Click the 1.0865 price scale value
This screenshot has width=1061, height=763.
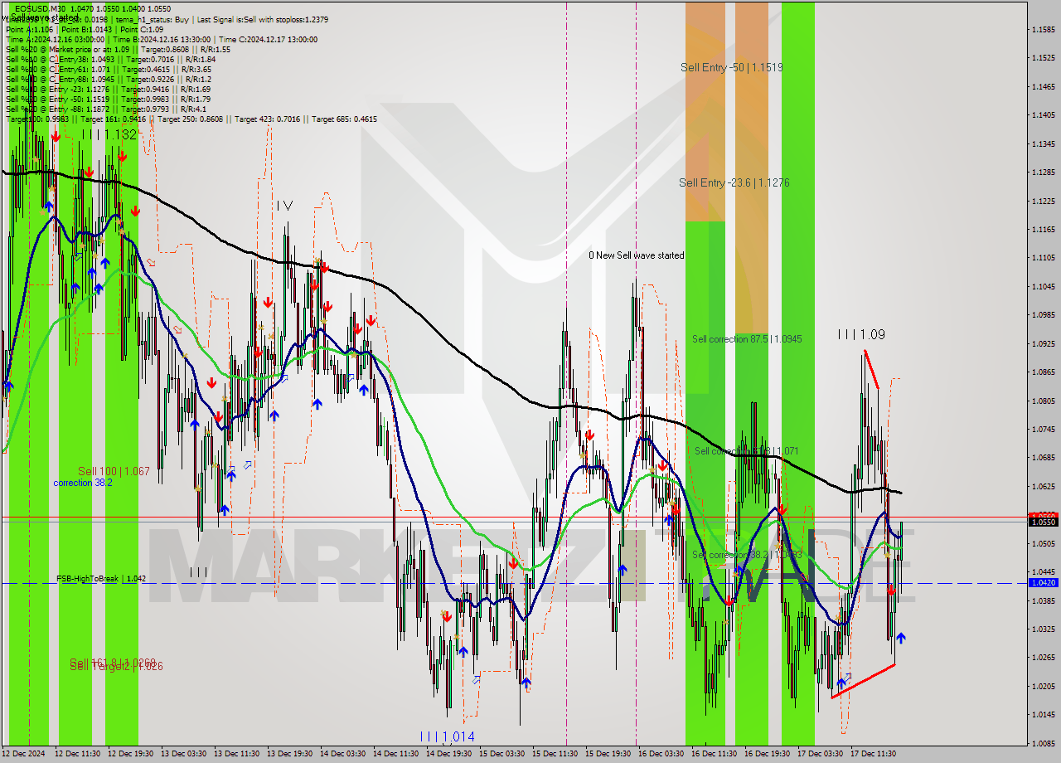[1042, 372]
